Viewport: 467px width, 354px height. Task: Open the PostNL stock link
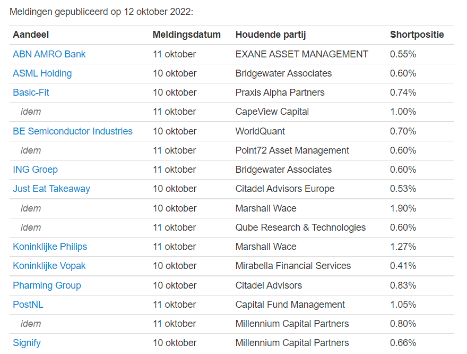(x=28, y=305)
